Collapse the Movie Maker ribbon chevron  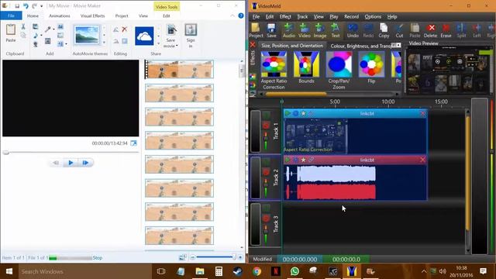click(x=232, y=15)
